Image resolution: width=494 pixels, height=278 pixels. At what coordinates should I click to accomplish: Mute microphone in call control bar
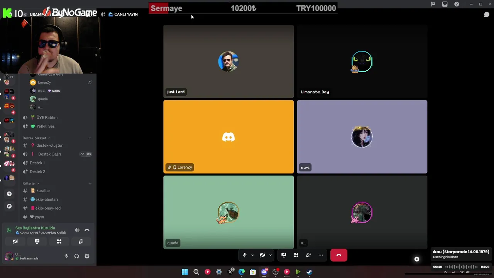(x=244, y=255)
